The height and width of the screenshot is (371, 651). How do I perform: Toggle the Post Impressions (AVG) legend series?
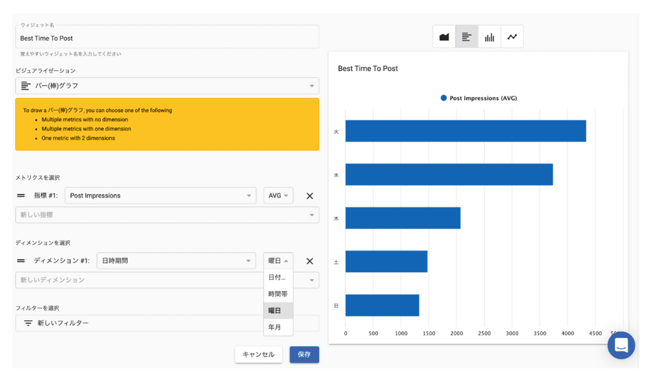pyautogui.click(x=478, y=98)
